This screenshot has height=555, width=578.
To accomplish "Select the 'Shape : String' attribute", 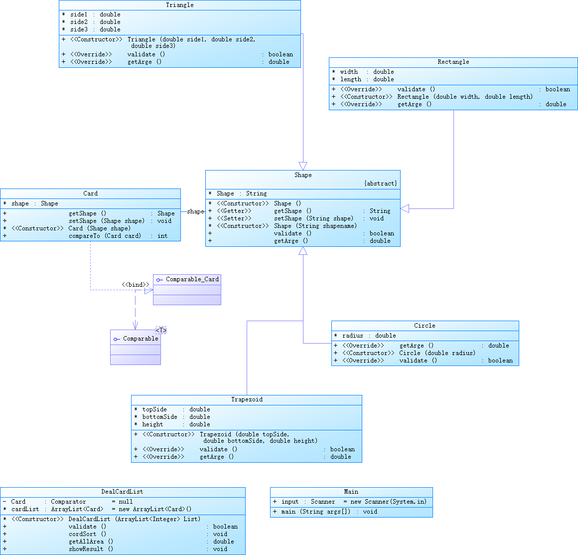I will [237, 193].
